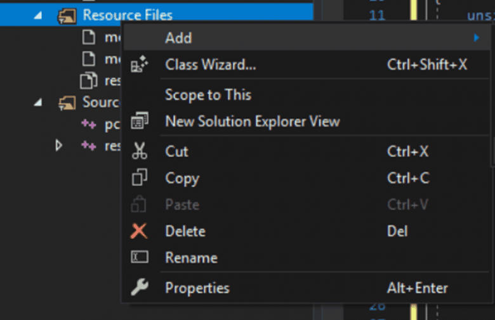Screen dimensions: 495x320
Task: Choose Scope to This
Action: [x=208, y=95]
